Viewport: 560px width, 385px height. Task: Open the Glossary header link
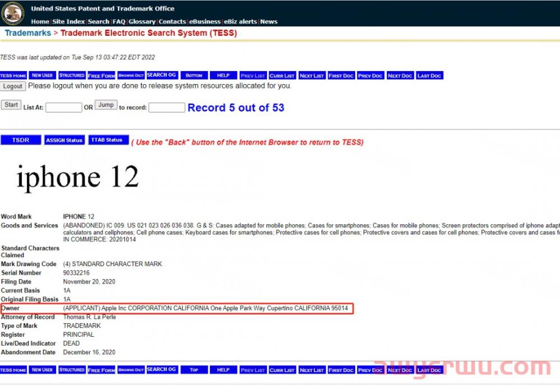coord(142,21)
